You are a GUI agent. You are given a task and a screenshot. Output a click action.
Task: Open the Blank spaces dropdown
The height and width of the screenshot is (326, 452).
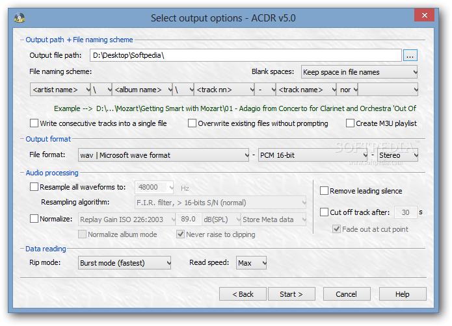coord(359,72)
